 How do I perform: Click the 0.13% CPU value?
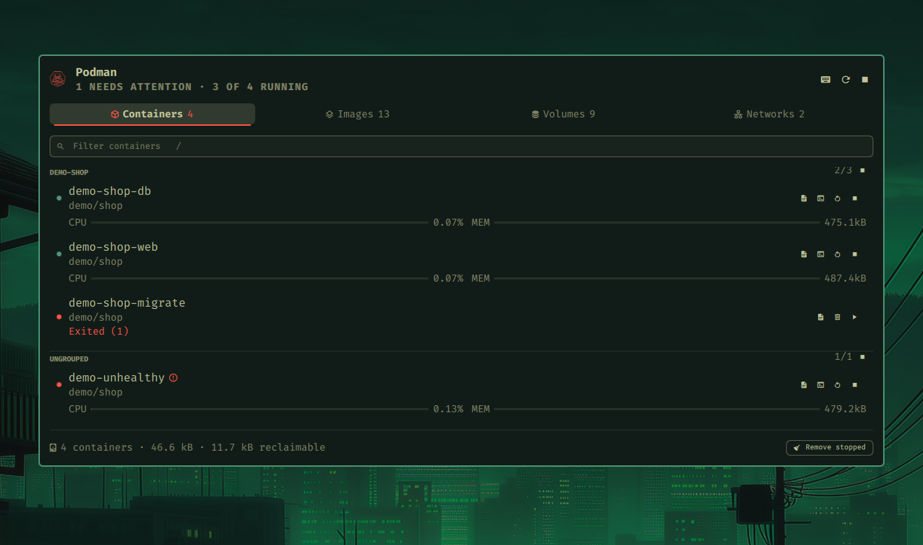pyautogui.click(x=448, y=409)
